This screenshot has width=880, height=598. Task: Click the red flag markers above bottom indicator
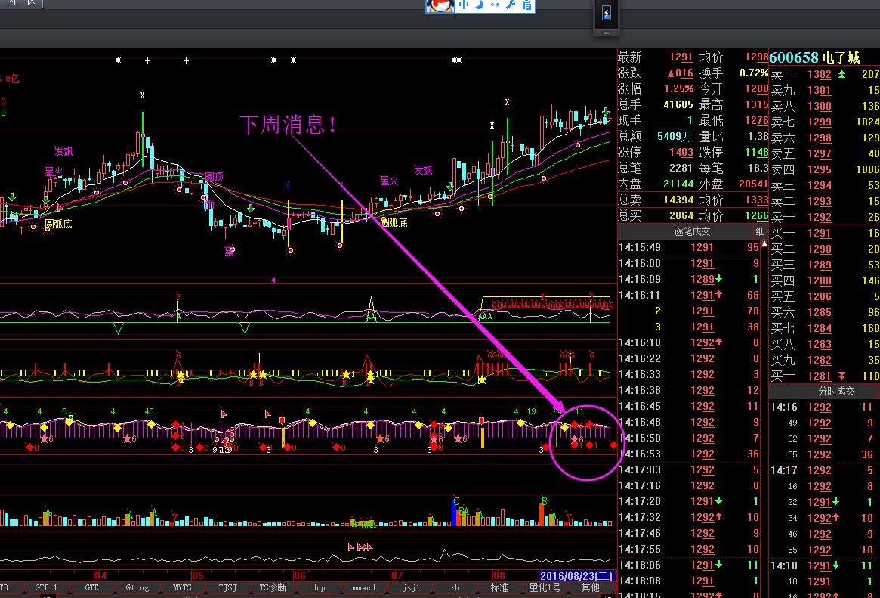point(360,547)
